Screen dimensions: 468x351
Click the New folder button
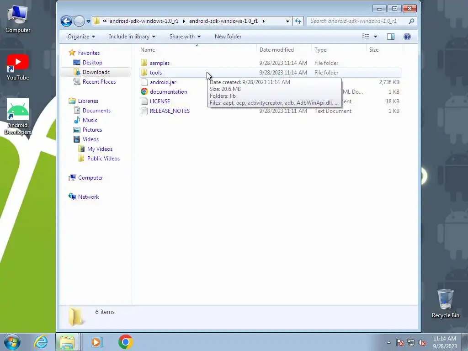pyautogui.click(x=228, y=37)
